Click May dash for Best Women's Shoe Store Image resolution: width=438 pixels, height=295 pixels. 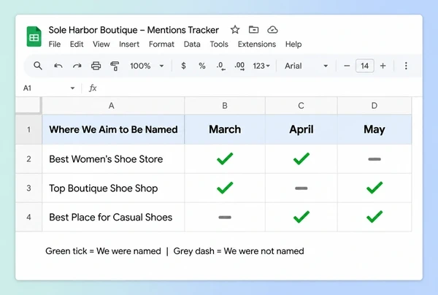pyautogui.click(x=374, y=159)
